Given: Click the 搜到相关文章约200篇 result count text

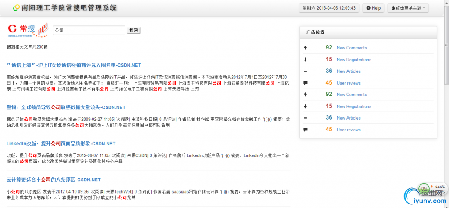Looking at the screenshot, I should click(27, 46).
